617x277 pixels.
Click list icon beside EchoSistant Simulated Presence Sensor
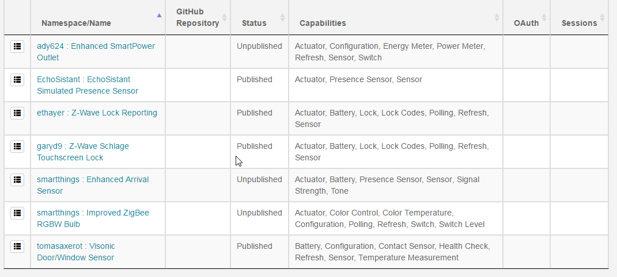(17, 80)
